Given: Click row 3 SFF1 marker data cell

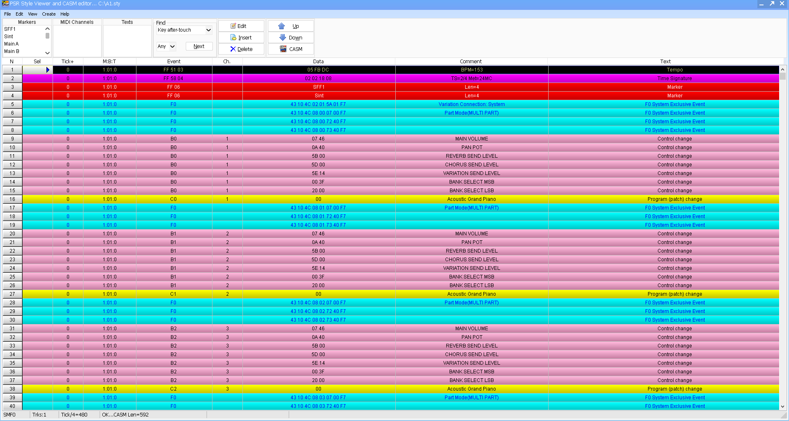Looking at the screenshot, I should click(x=319, y=87).
